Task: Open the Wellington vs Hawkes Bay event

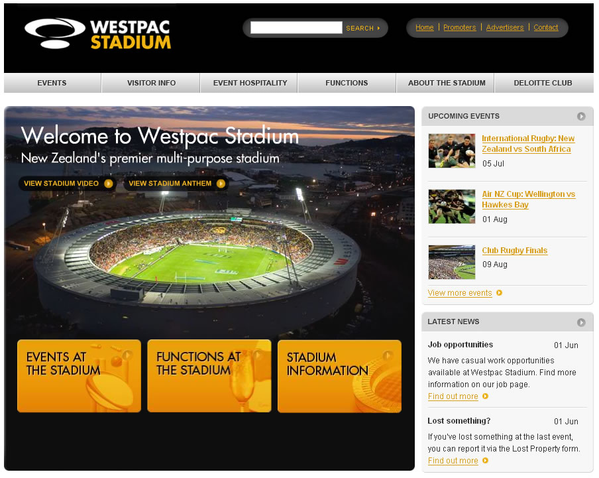Action: [x=528, y=200]
